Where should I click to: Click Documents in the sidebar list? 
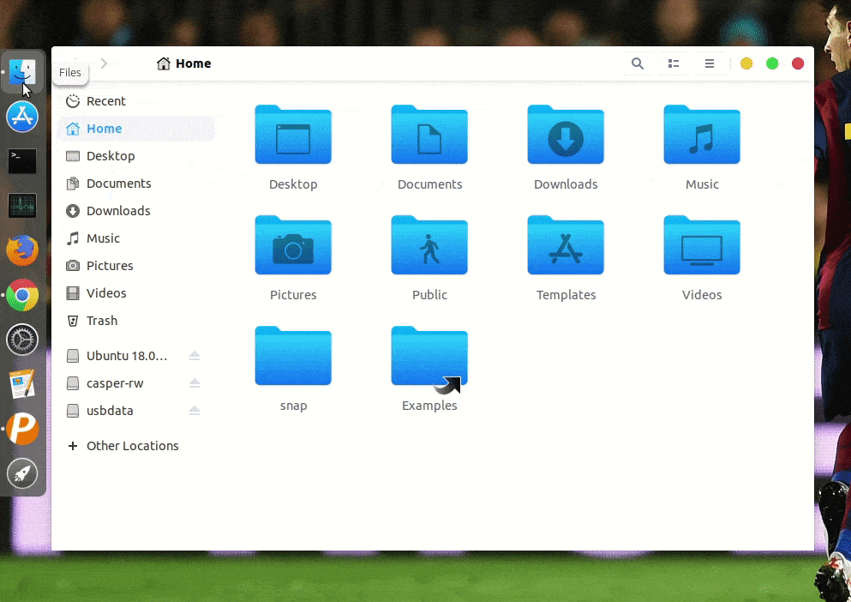point(117,183)
